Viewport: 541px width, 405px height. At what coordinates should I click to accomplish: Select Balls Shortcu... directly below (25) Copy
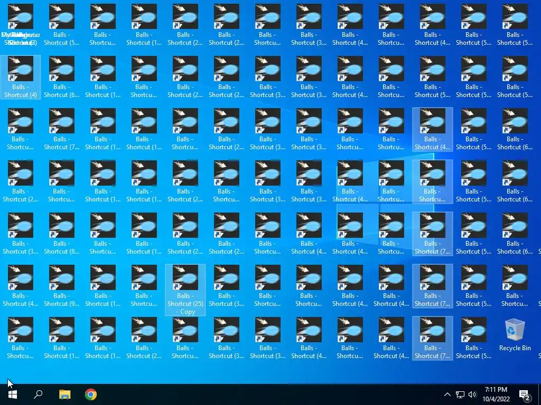pos(185,338)
